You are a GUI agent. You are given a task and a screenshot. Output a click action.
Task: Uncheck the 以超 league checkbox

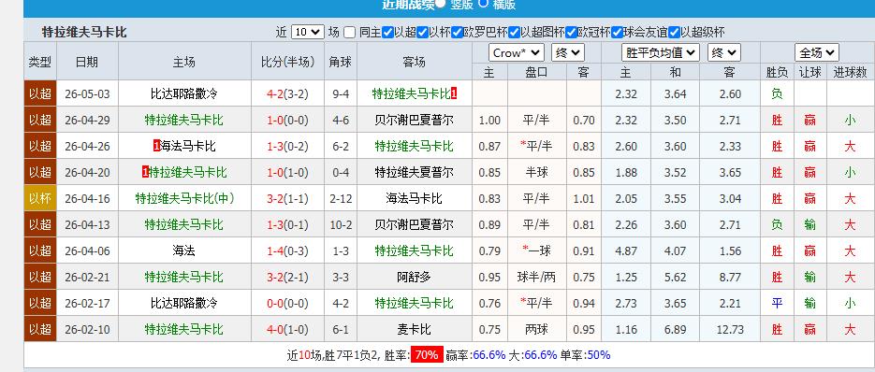(387, 33)
